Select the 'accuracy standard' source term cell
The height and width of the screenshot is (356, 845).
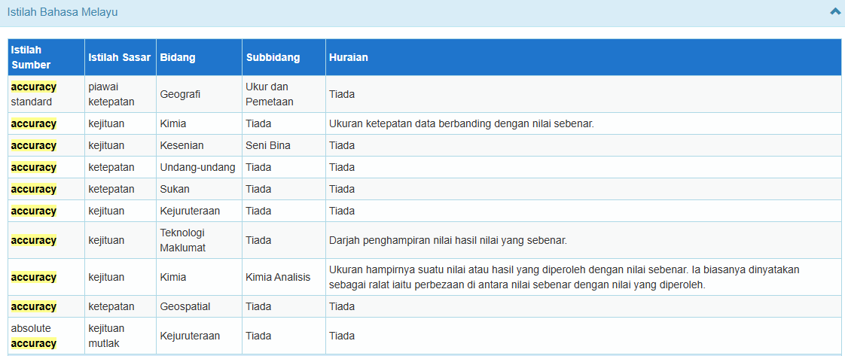(47, 94)
